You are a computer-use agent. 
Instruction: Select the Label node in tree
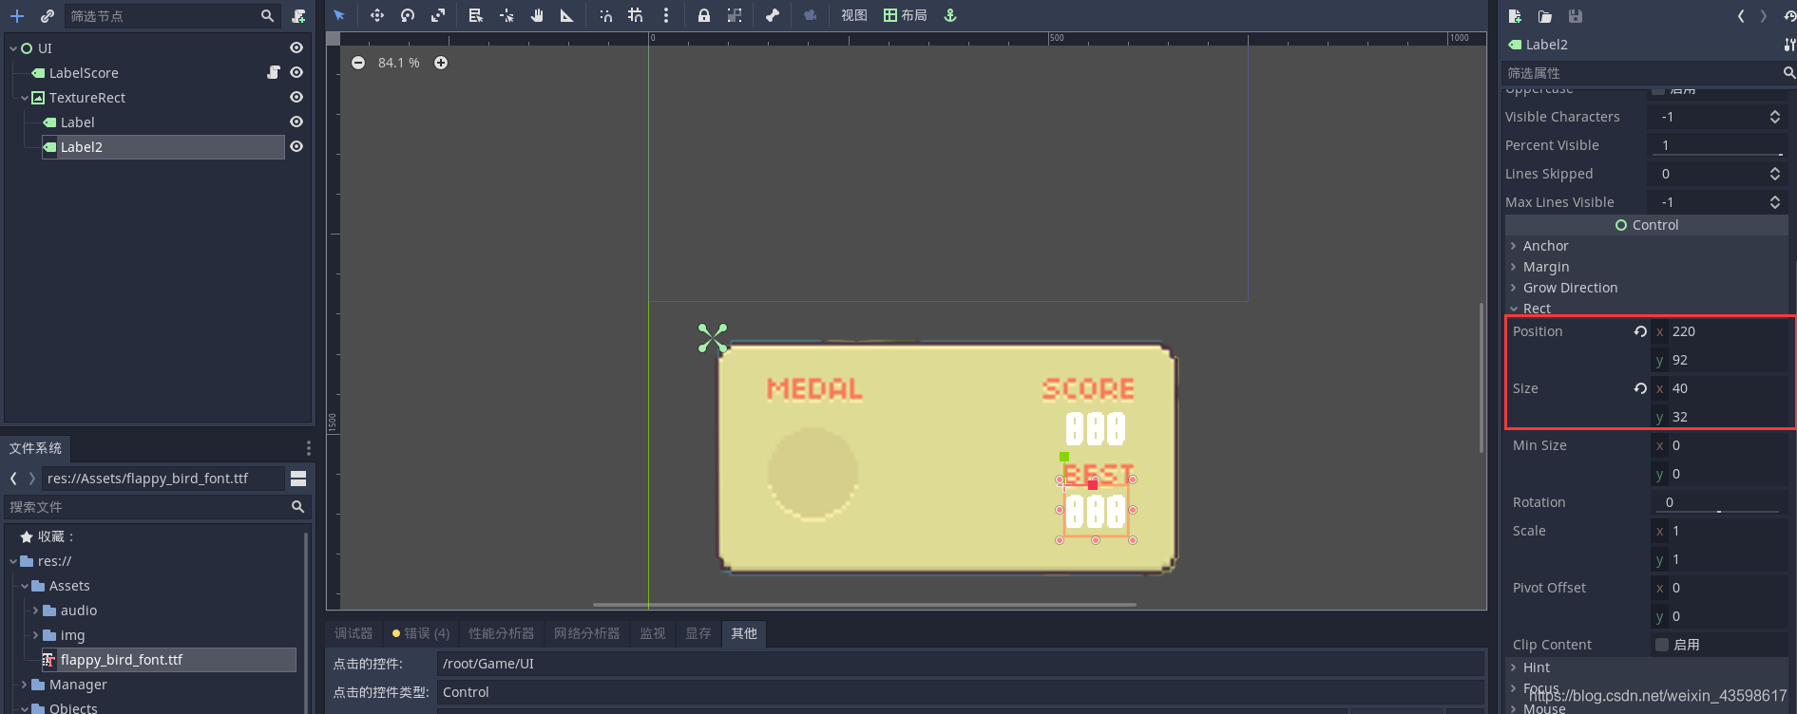click(x=77, y=122)
